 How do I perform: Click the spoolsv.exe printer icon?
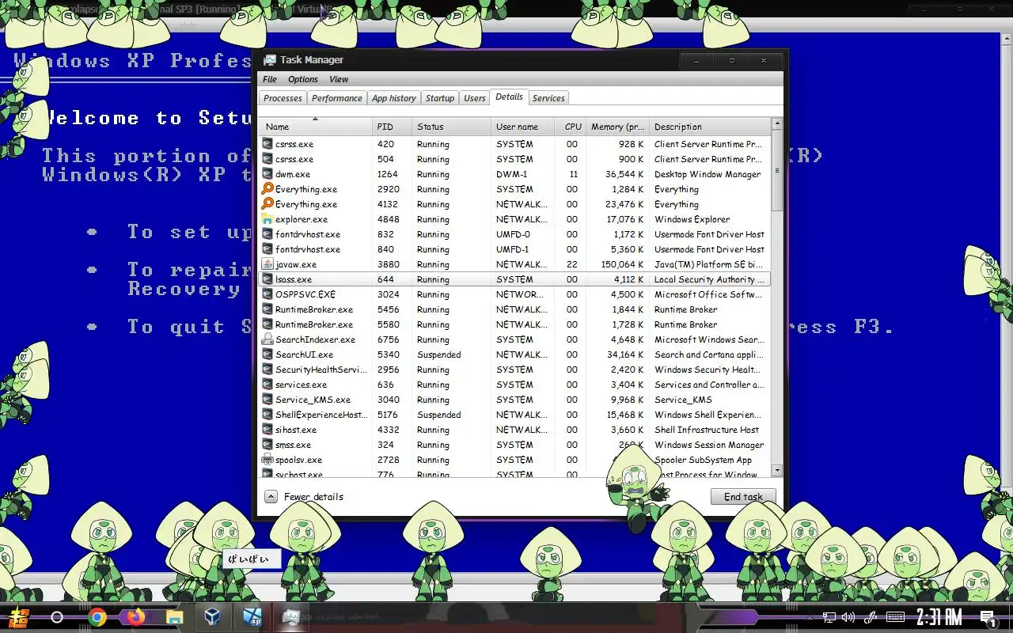pos(267,460)
